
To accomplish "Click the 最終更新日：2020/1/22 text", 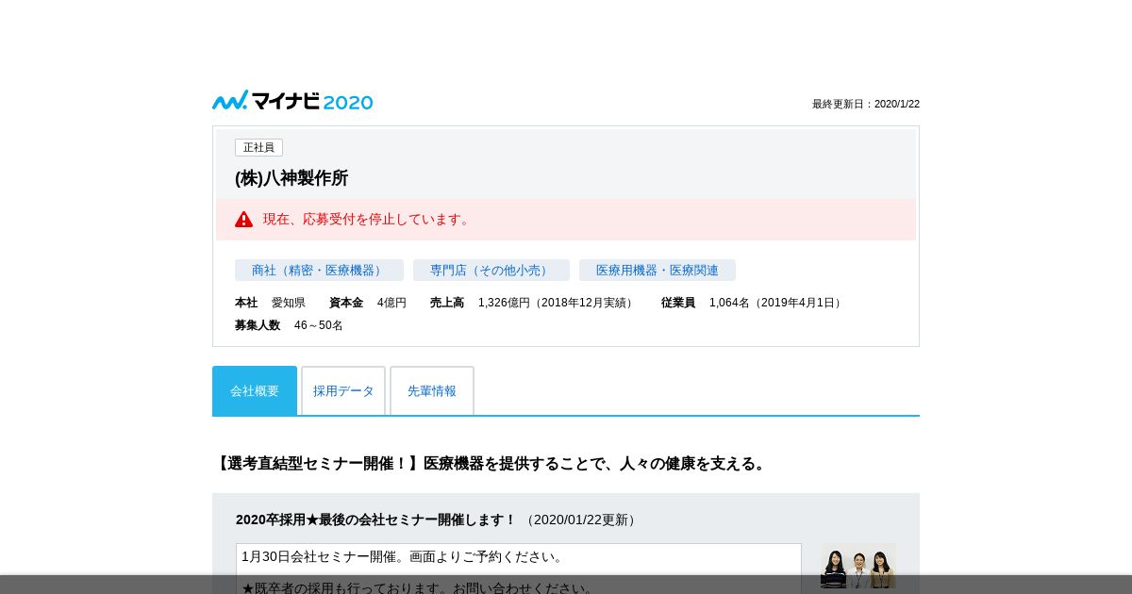I will [865, 104].
